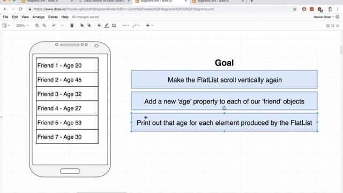The height and width of the screenshot is (193, 343).
Task: Open the Extras menu
Action: [53, 17]
